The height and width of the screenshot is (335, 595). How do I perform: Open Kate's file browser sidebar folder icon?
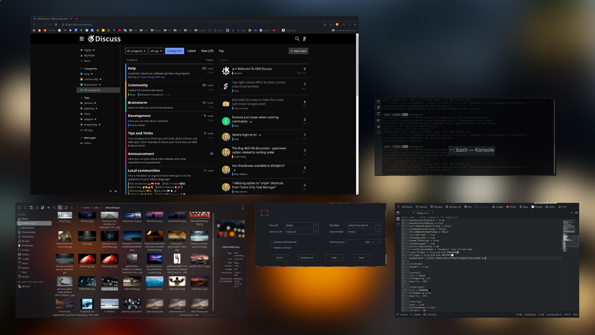coord(398,213)
